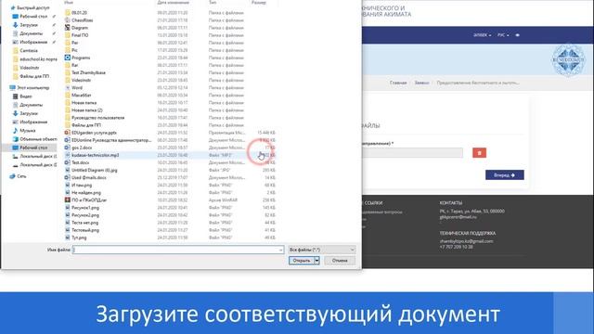Click the image icon of Теста нет.png

pyautogui.click(x=68, y=223)
